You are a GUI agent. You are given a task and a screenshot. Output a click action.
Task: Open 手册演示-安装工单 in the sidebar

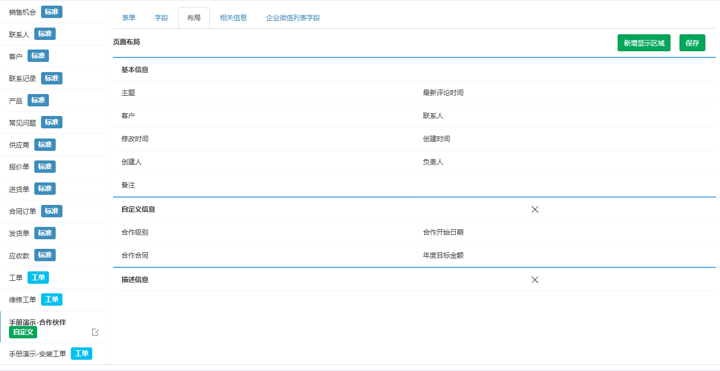[x=54, y=354]
